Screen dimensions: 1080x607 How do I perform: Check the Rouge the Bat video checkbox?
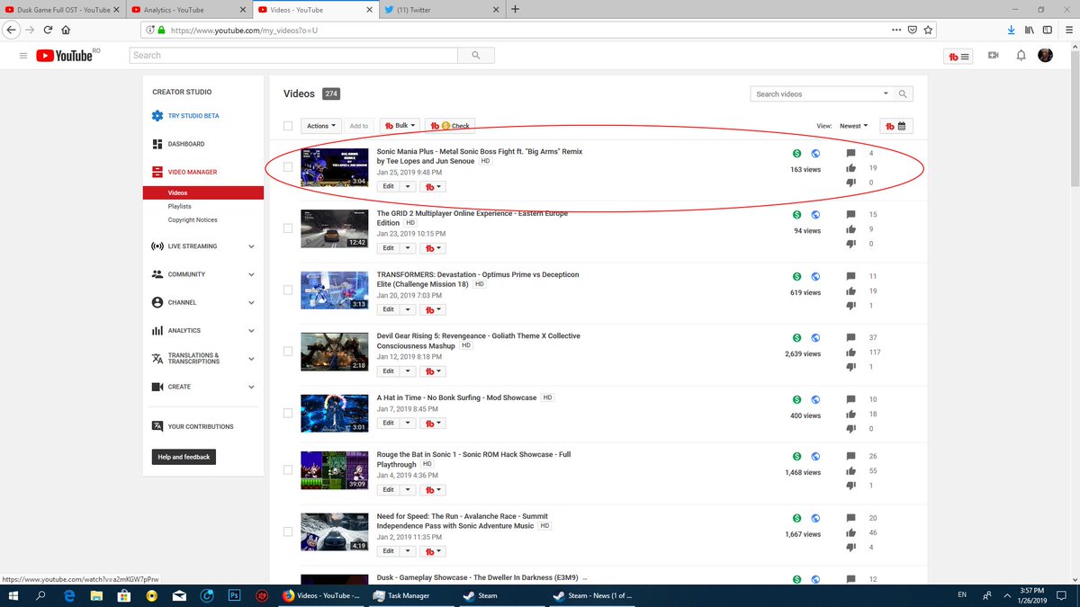click(288, 469)
